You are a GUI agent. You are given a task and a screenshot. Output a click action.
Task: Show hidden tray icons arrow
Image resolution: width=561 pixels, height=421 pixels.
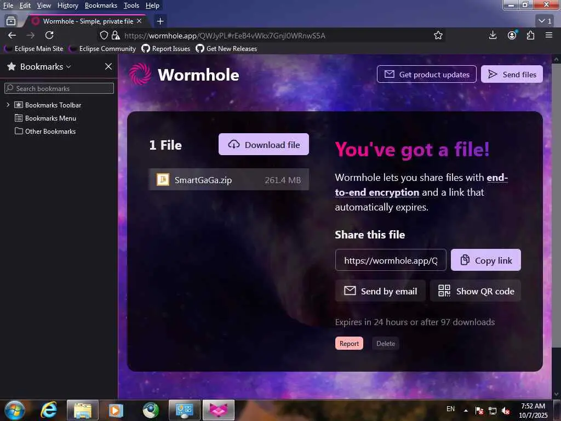click(466, 410)
